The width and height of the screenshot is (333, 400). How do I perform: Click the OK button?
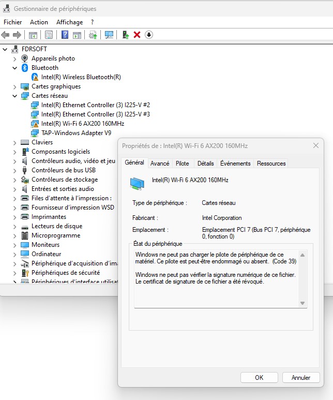tap(259, 378)
